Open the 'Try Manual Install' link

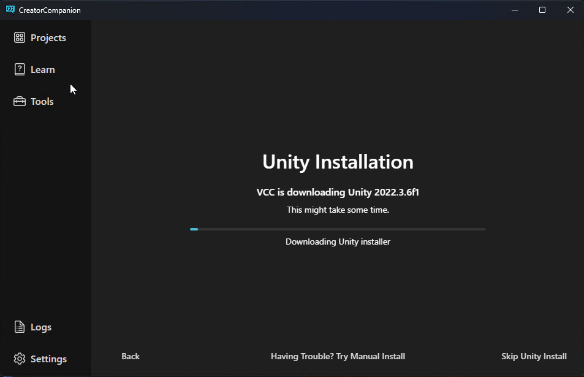pos(338,356)
